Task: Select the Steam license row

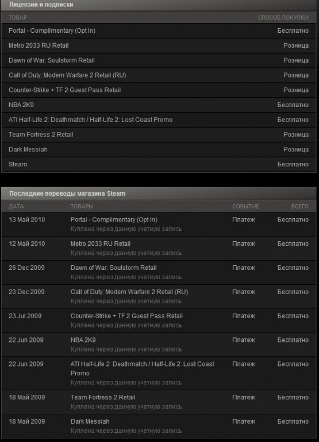Action: coord(159,165)
